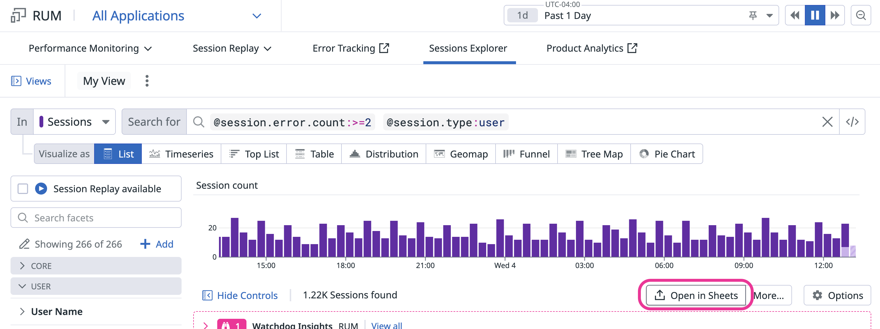The width and height of the screenshot is (880, 329).
Task: Click the pause live updates button
Action: coord(815,15)
